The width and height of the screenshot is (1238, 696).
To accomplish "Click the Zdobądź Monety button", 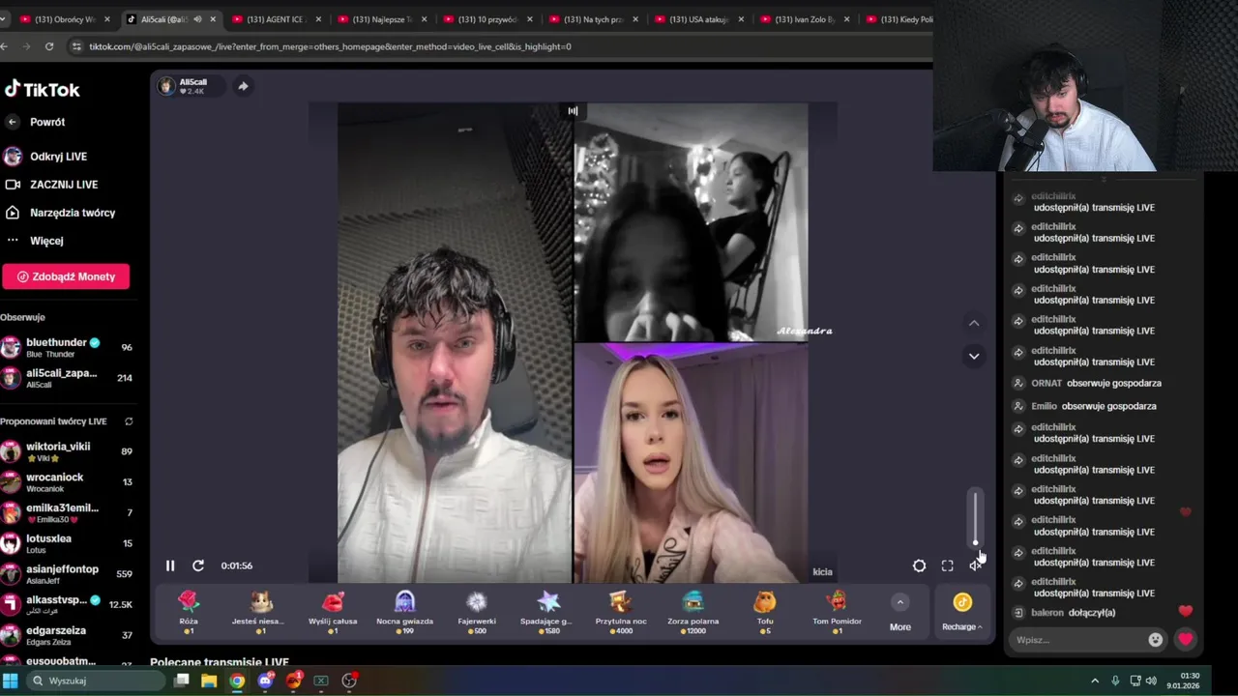I will (66, 276).
